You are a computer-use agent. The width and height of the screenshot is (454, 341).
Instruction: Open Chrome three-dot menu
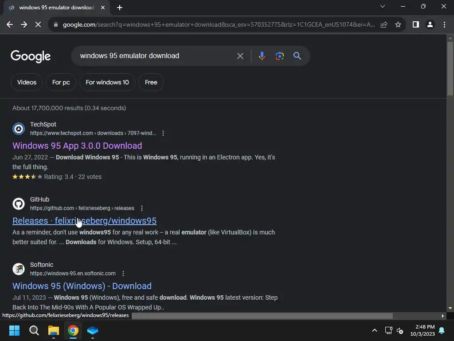pyautogui.click(x=444, y=25)
